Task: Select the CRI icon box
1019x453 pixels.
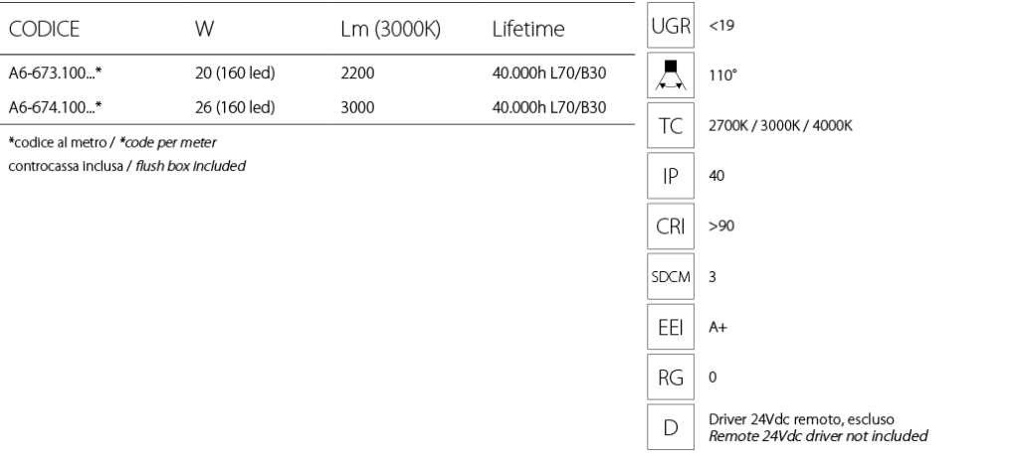Action: (671, 226)
